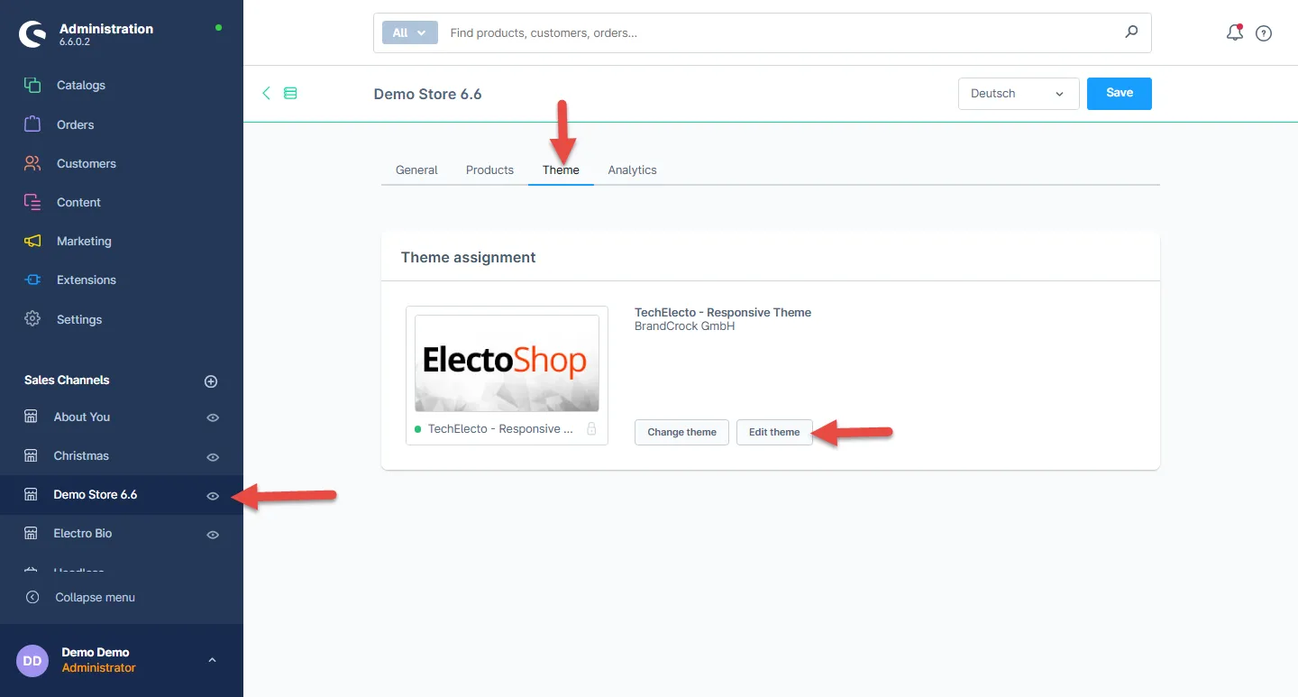Click the search magnifier icon
This screenshot has width=1298, height=697.
tap(1131, 32)
